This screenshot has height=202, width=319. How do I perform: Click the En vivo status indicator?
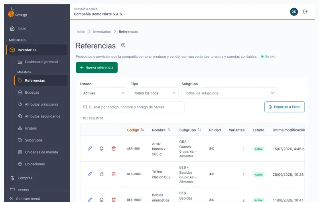click(268, 57)
